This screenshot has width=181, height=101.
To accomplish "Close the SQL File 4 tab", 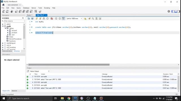I will (x=46, y=15).
